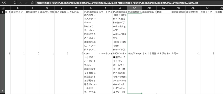Click cell '商品画像名' in row 1
The image size is (223, 94).
click(149, 12)
